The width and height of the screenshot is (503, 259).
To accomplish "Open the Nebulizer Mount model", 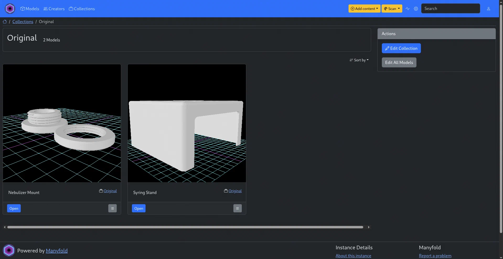I will (x=14, y=208).
